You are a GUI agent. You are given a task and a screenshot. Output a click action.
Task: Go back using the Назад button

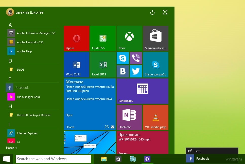12,148
